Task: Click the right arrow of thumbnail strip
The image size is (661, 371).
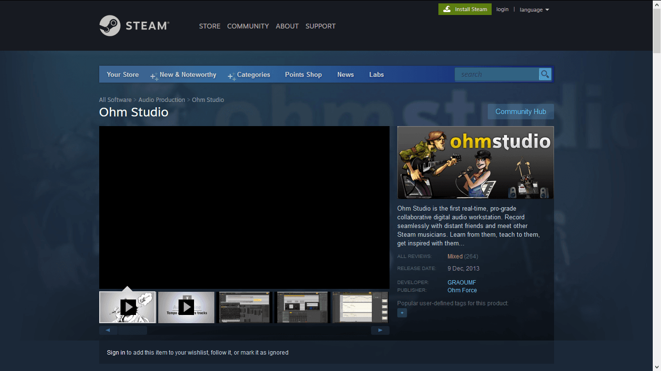Action: click(380, 330)
